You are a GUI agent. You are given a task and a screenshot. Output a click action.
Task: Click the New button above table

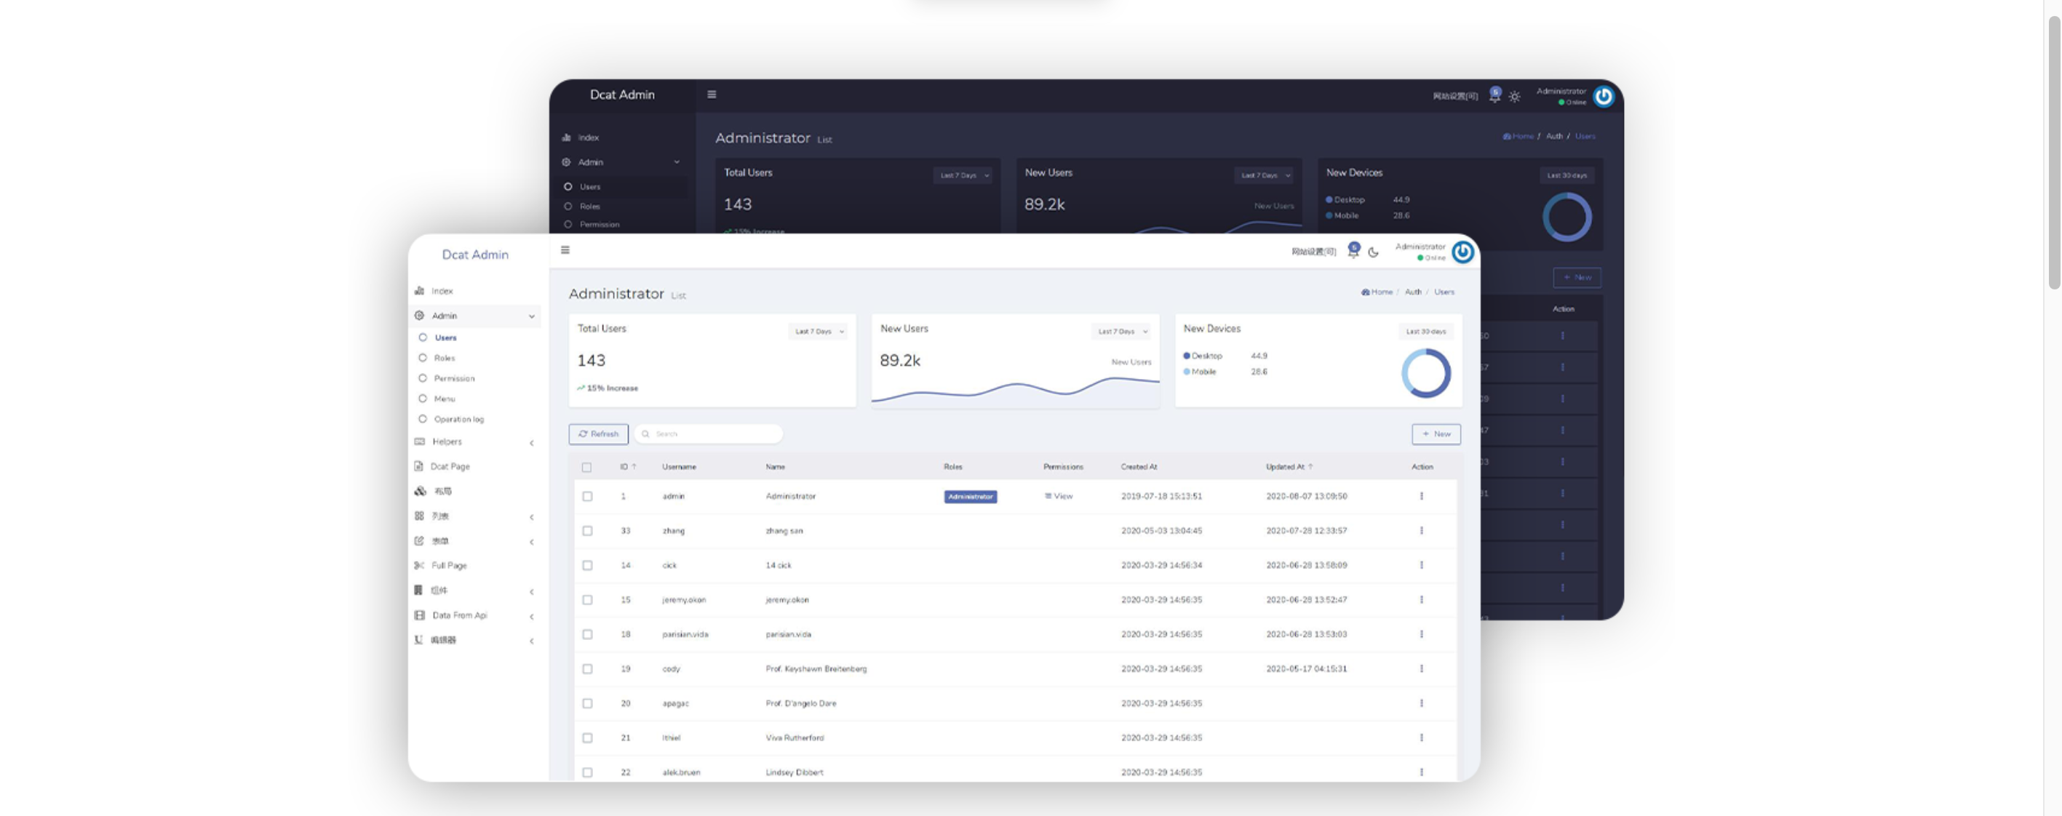pos(1436,434)
